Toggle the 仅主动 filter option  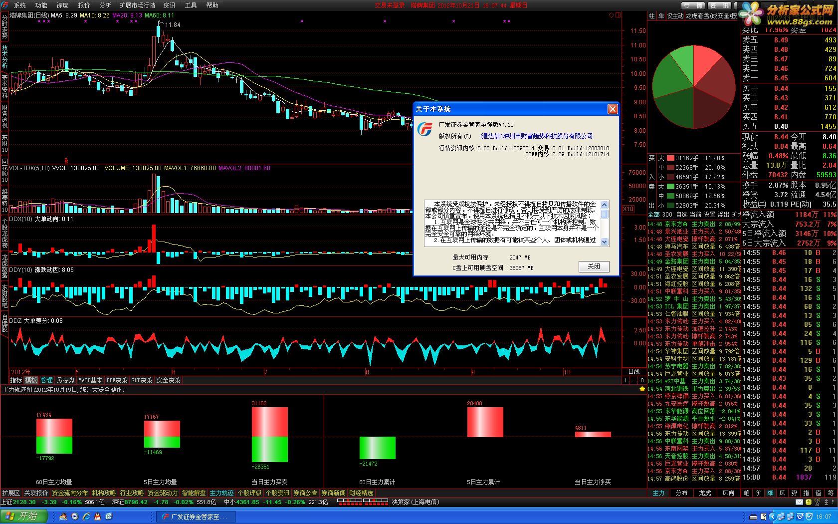675,16
